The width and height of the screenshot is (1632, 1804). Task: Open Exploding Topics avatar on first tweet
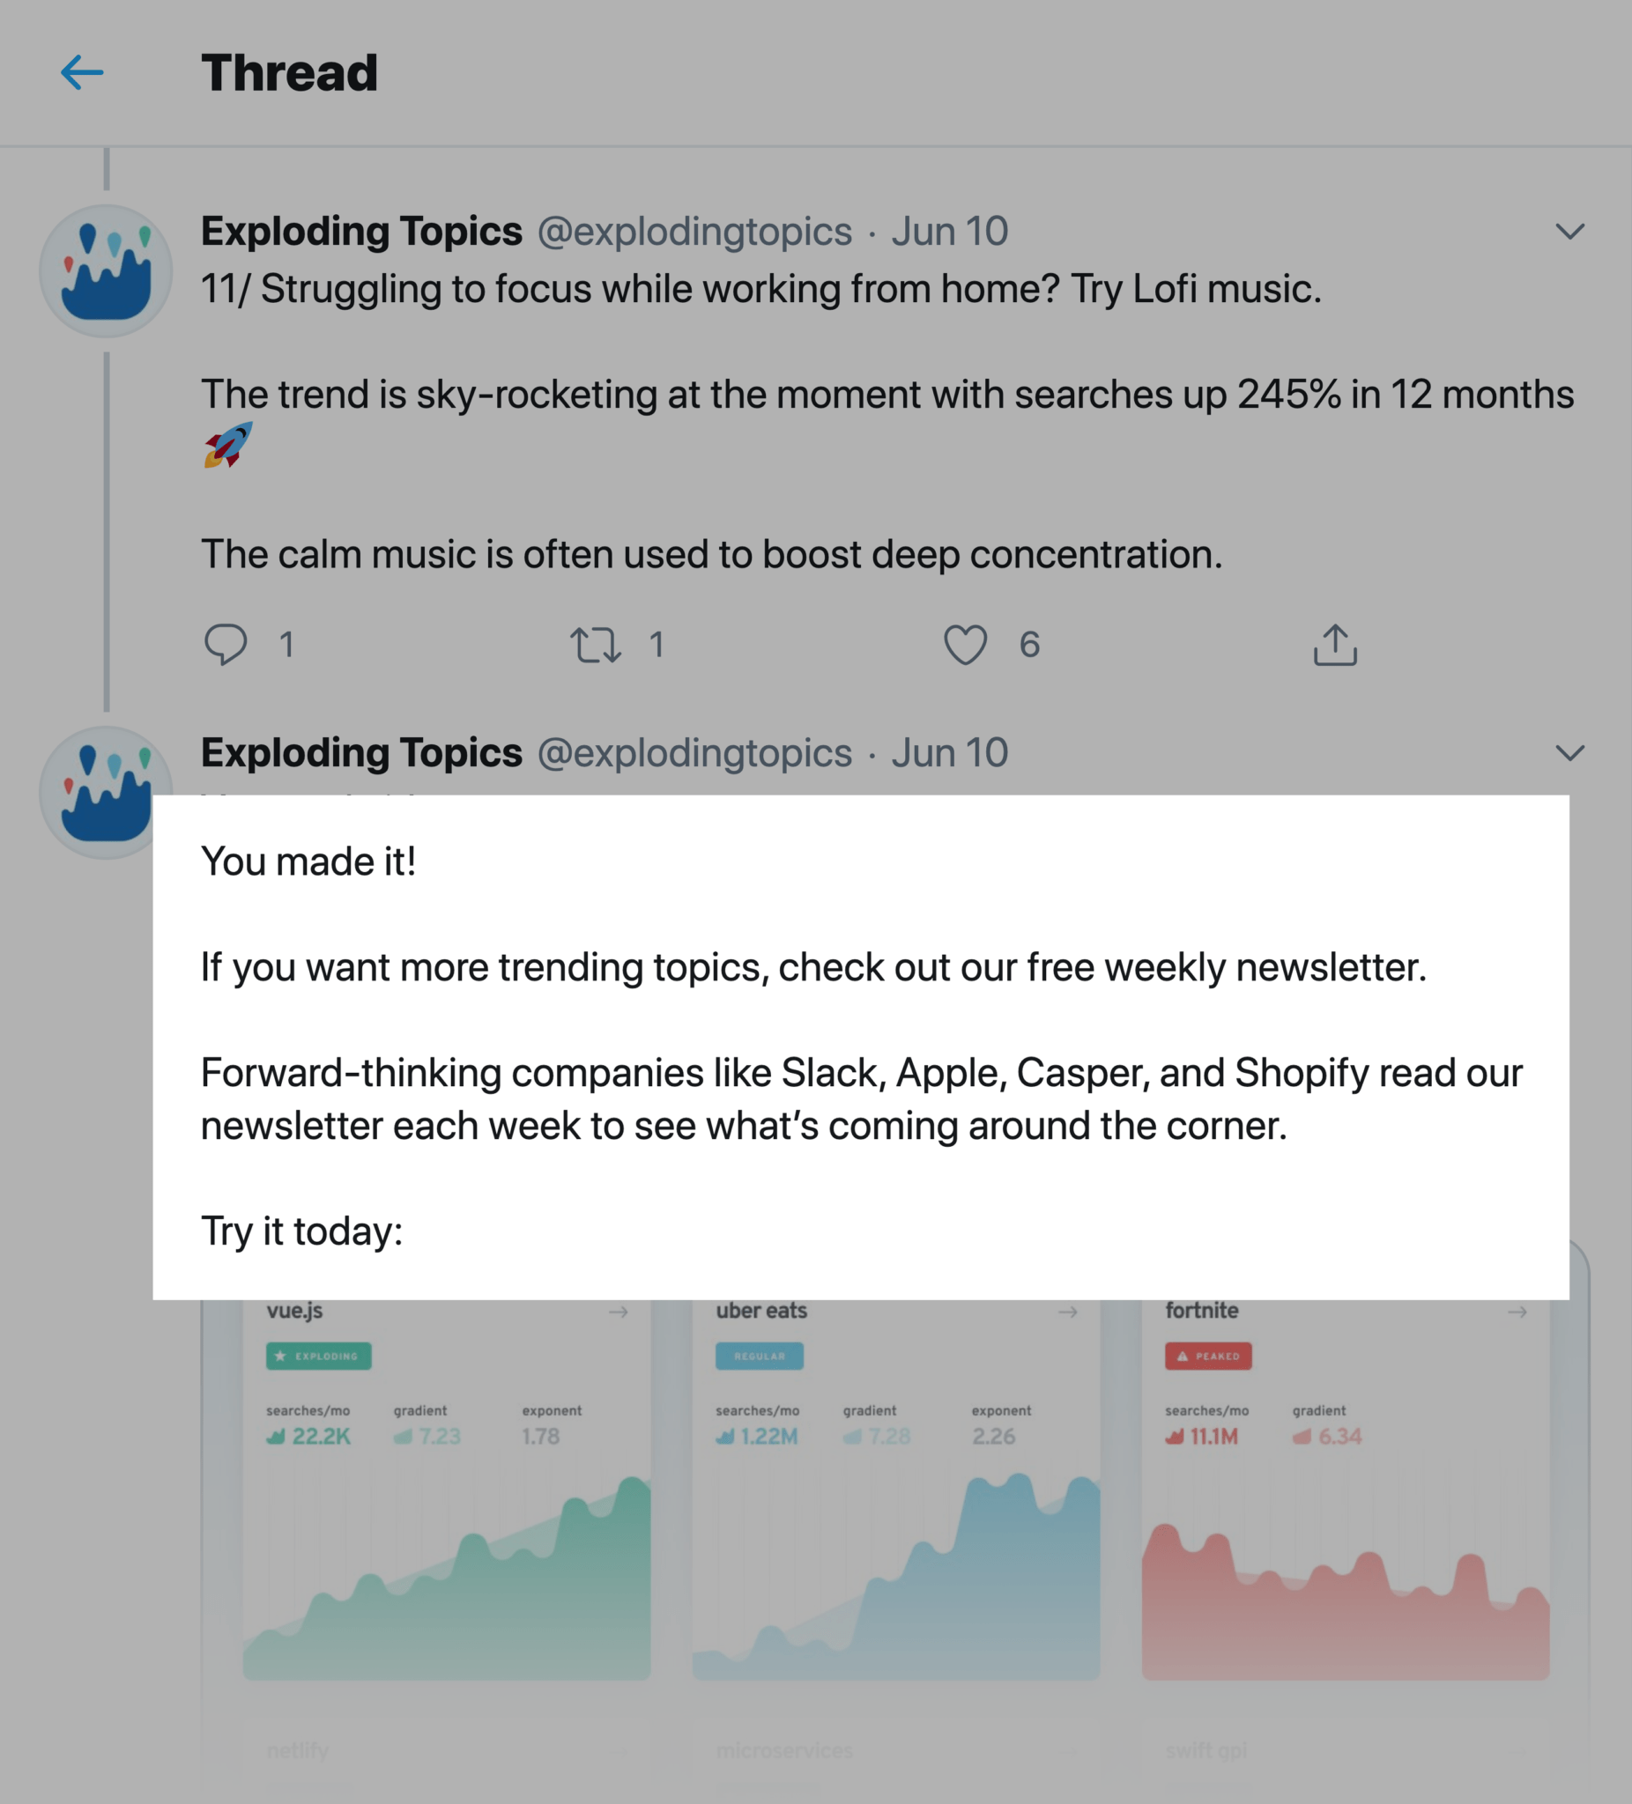coord(106,271)
